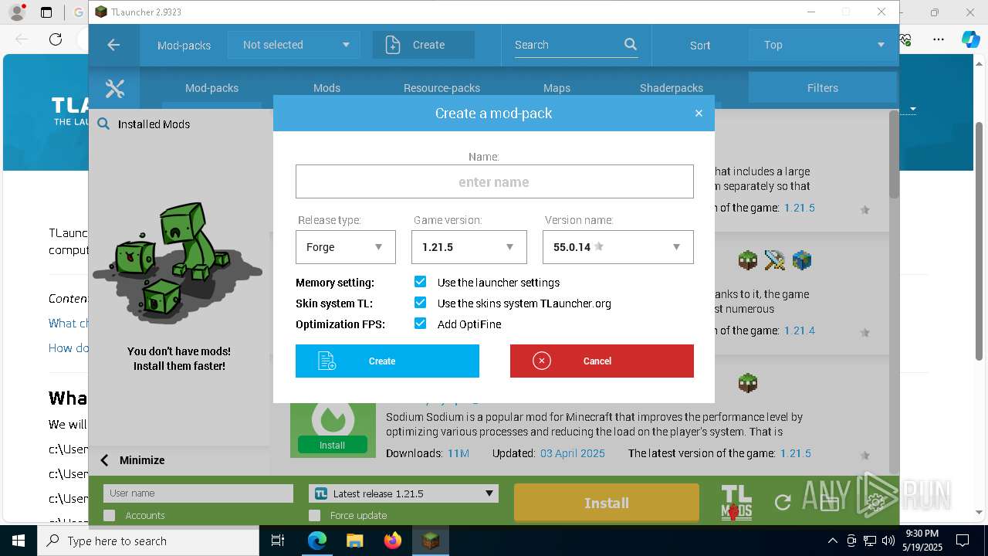Click the search magnifier icon in top bar
Image resolution: width=988 pixels, height=556 pixels.
631,45
